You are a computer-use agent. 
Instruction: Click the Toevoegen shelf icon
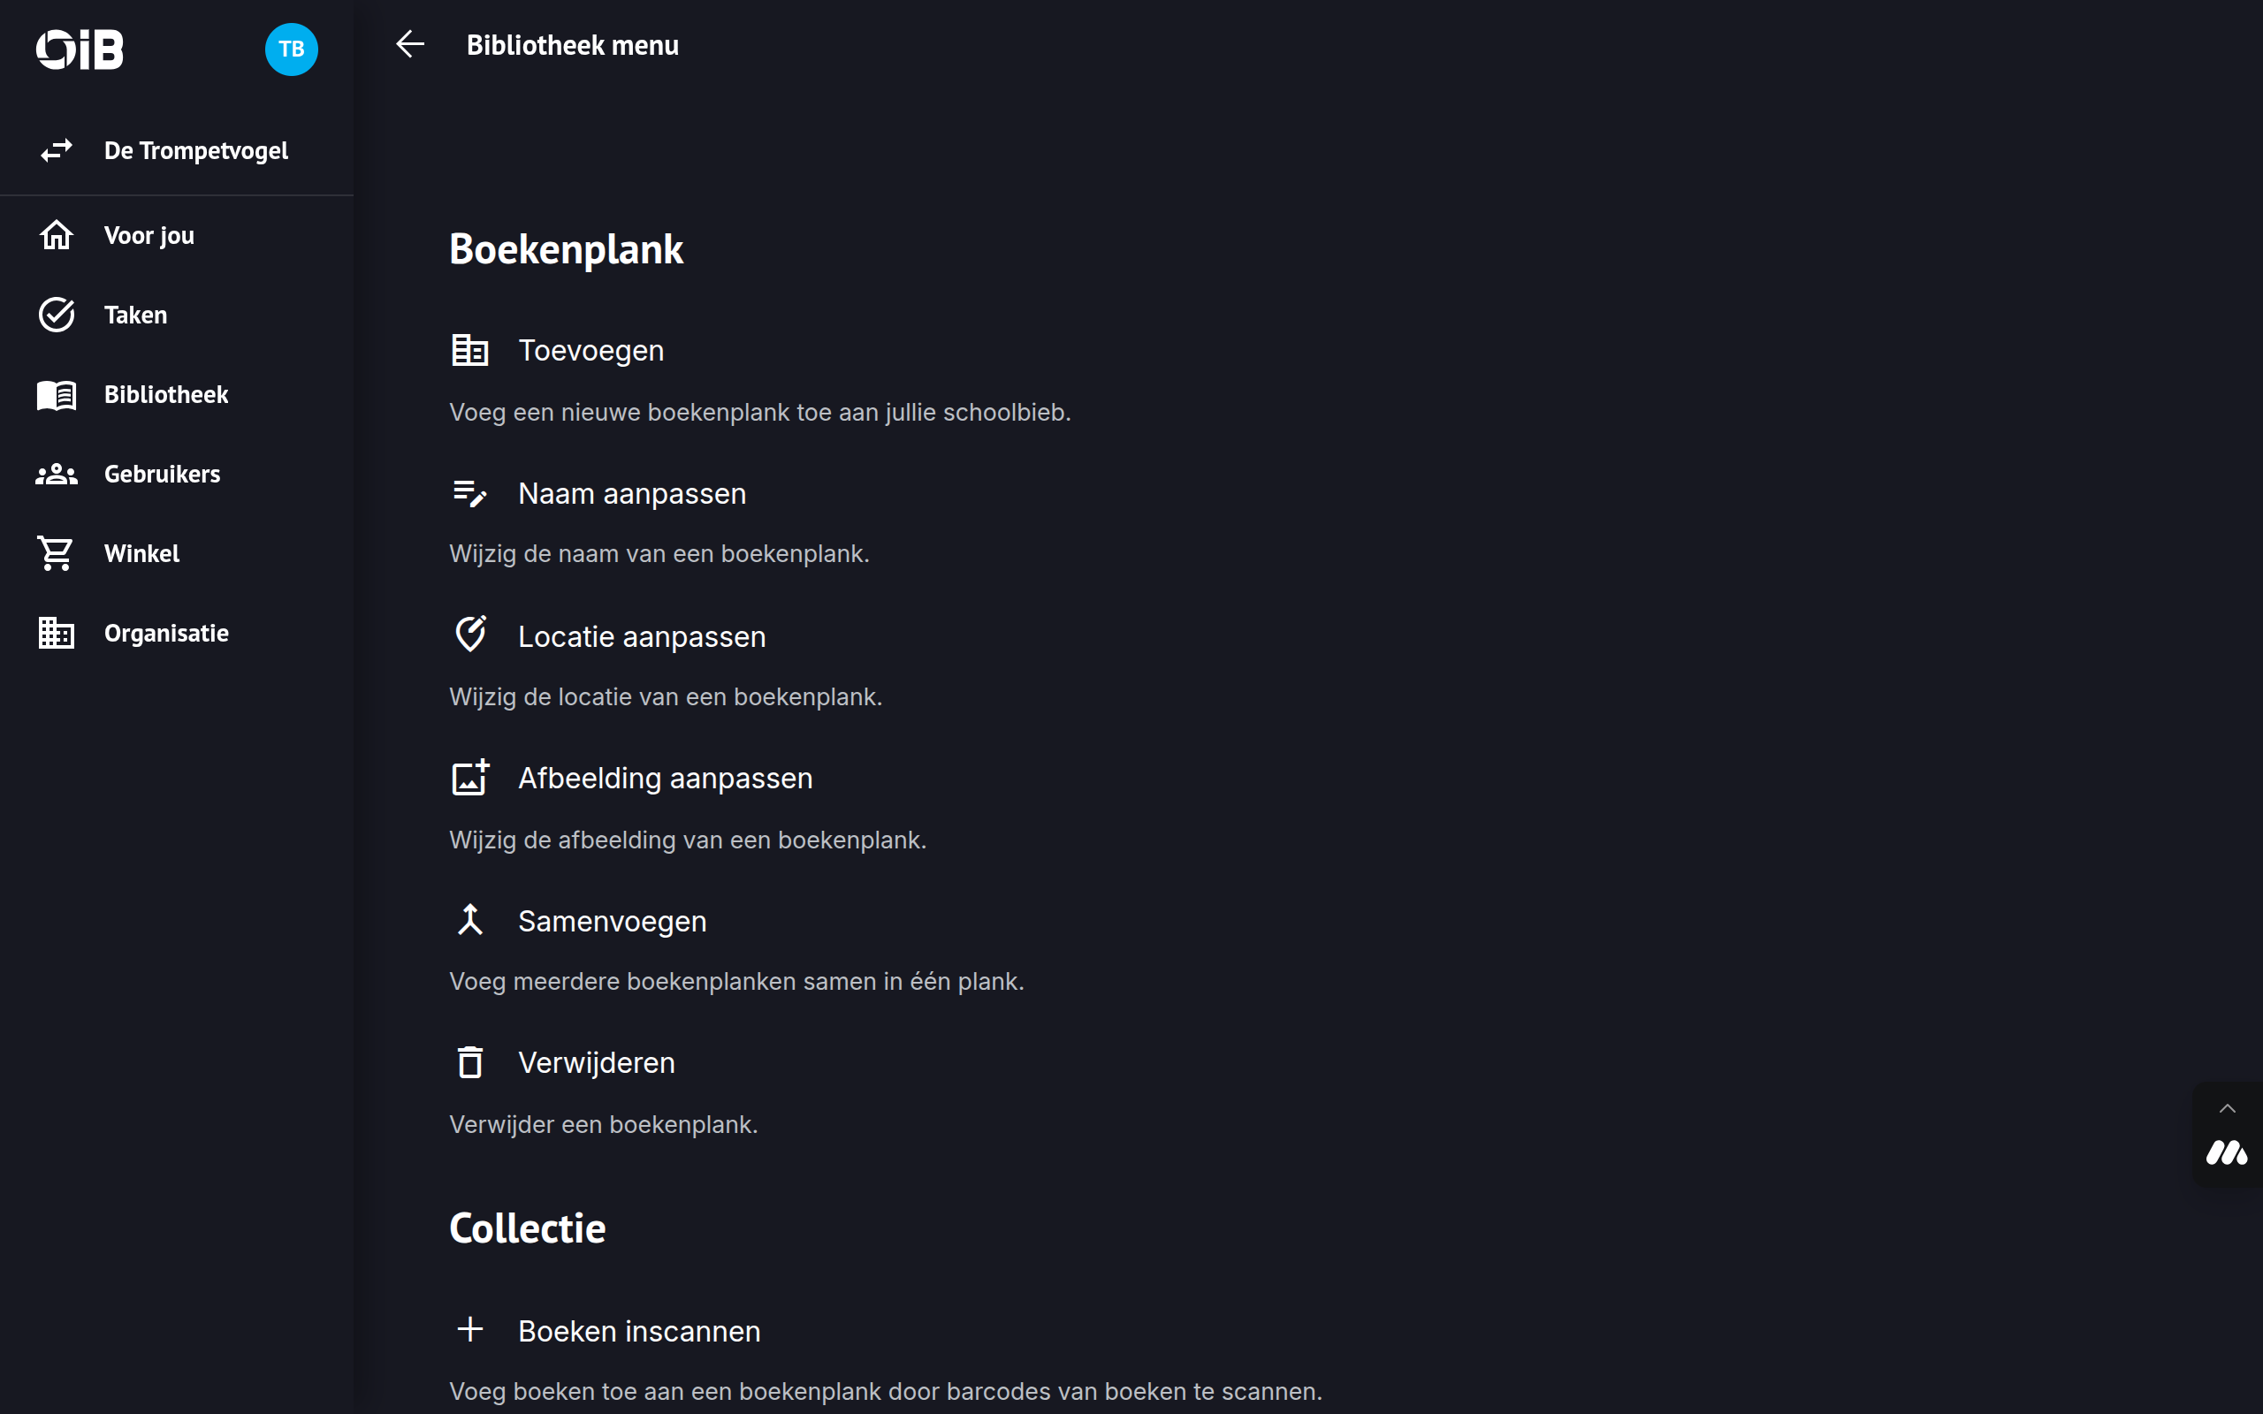tap(469, 350)
